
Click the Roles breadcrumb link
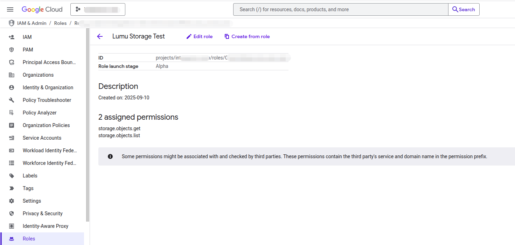(x=60, y=23)
